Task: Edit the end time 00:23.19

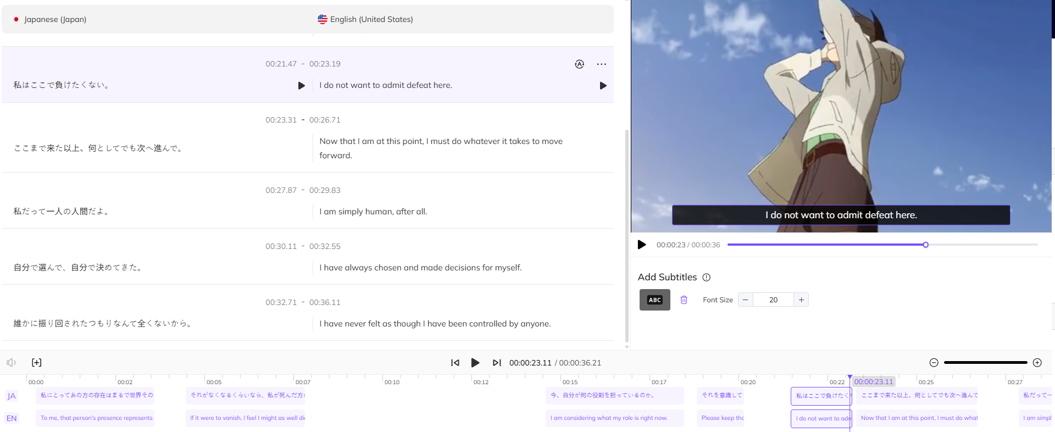Action: (325, 64)
